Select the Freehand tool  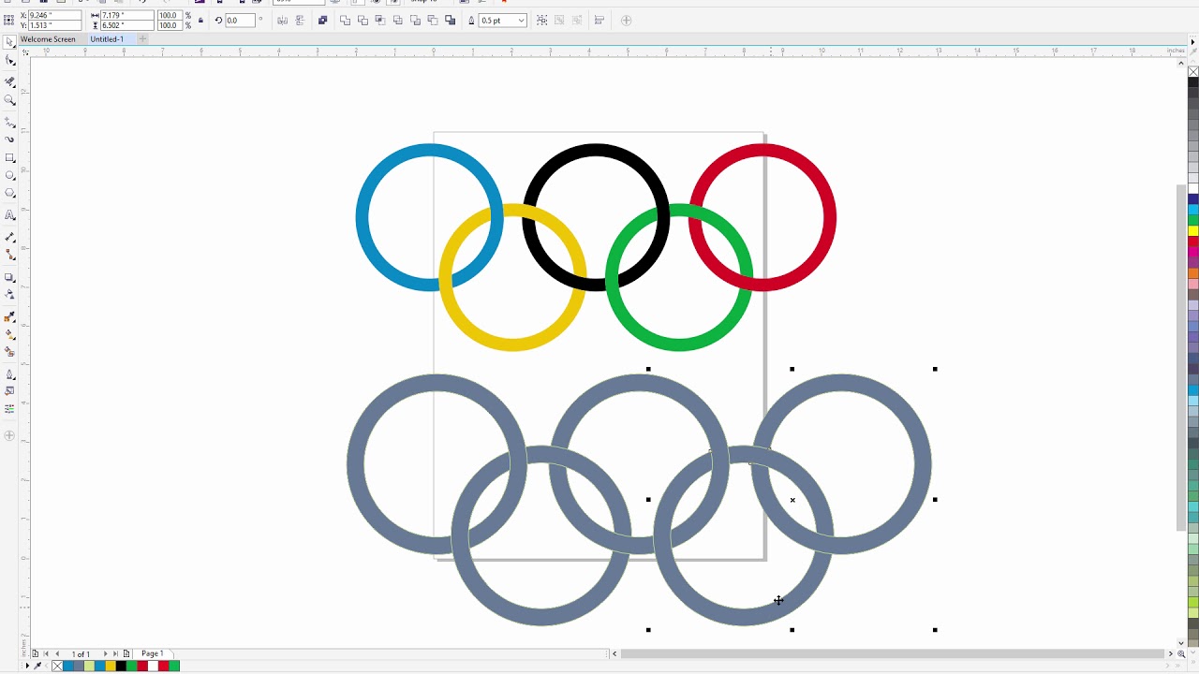(x=10, y=123)
